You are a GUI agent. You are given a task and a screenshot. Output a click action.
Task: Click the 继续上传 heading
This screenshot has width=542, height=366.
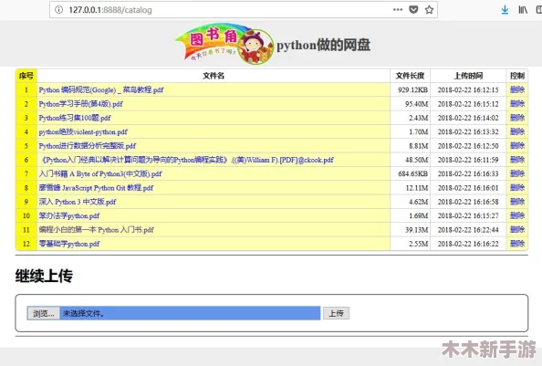44,277
